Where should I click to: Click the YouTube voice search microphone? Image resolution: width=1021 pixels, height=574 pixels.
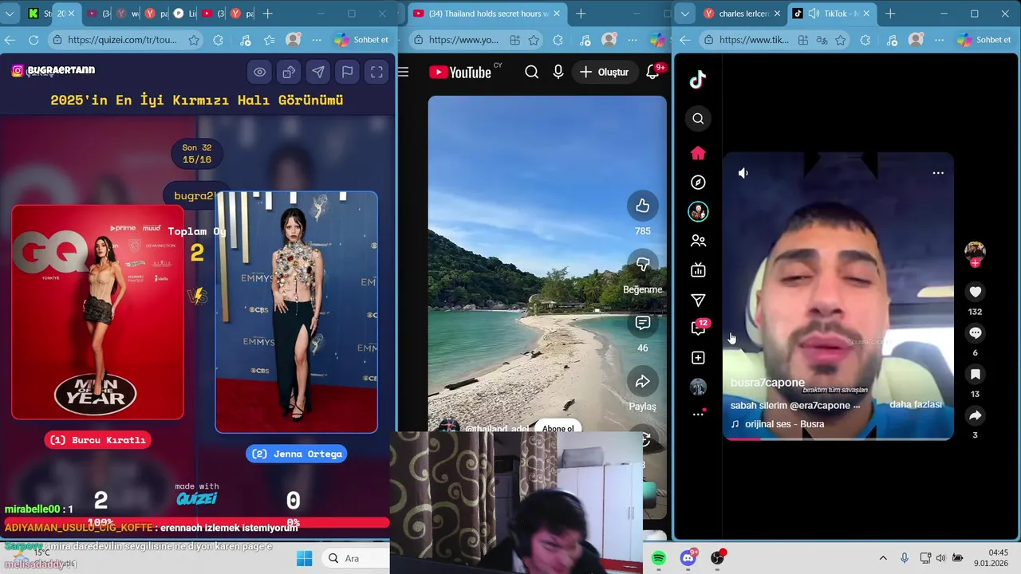click(x=558, y=72)
